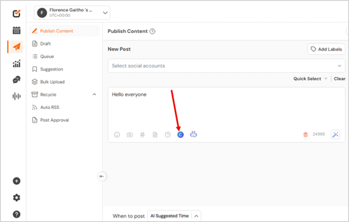Image resolution: width=349 pixels, height=222 pixels.
Task: Open the document attachment icon in editor
Action: 155,134
